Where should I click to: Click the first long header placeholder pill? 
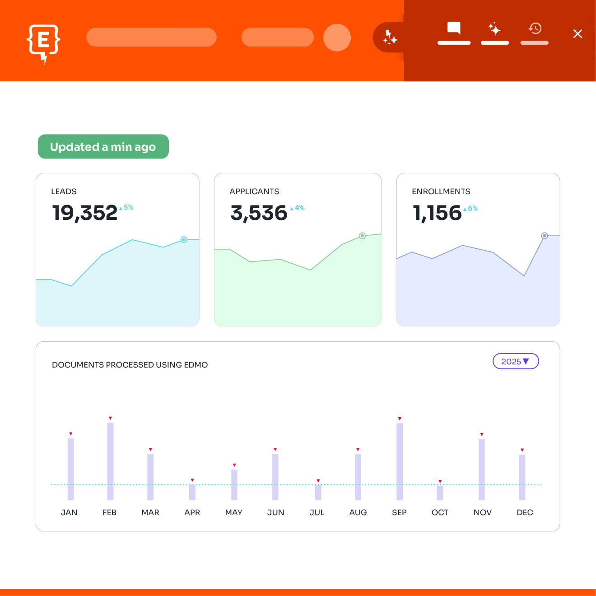[x=151, y=37]
